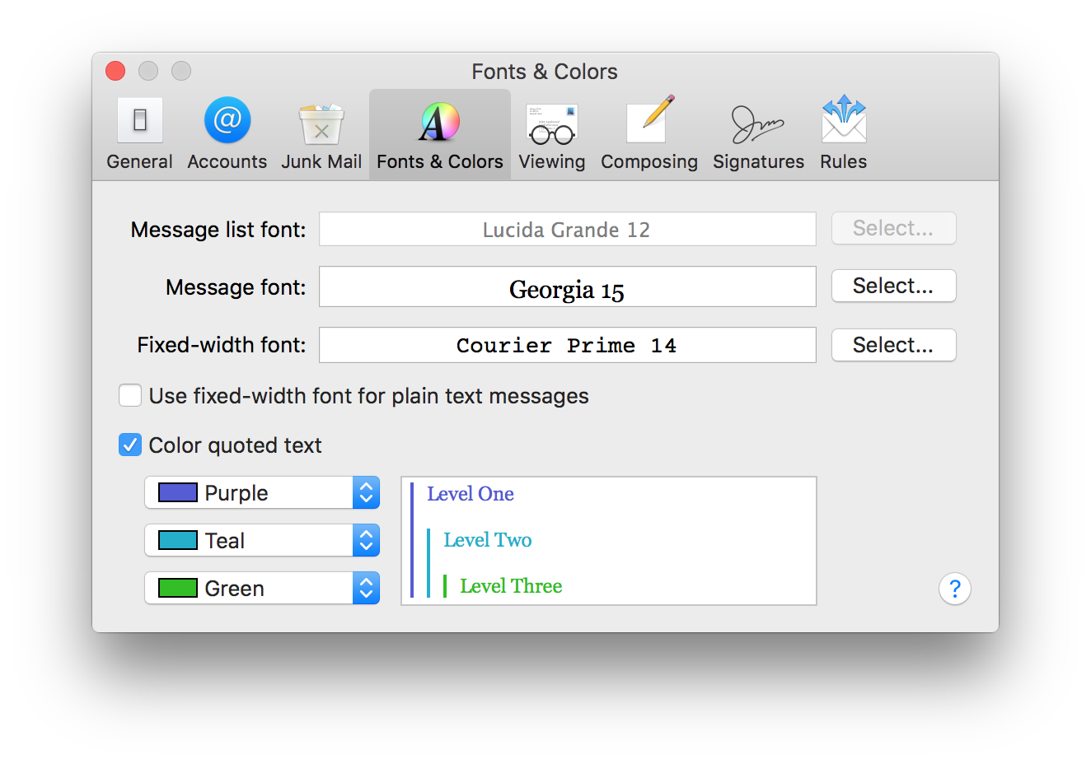Click Select button for Fixed-width font

click(893, 345)
